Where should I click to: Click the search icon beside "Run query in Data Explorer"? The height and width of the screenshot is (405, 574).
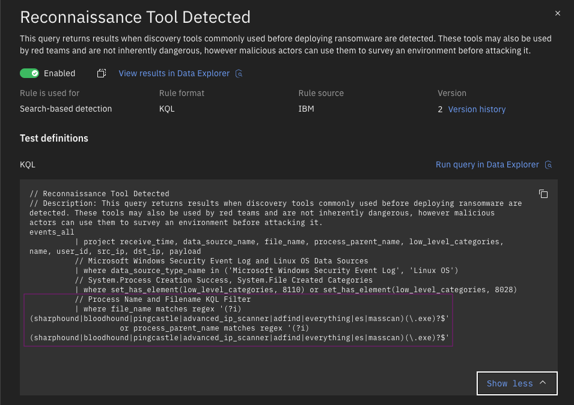pos(548,164)
